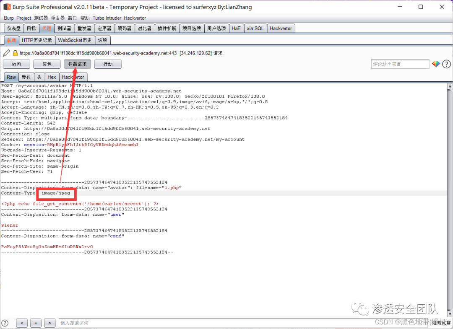The image size is (453, 329).
Task: Open the 窗口 menu
Action: click(72, 18)
